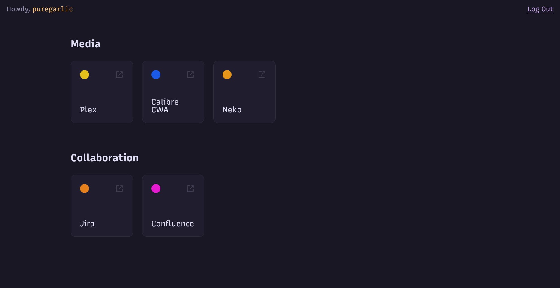Click the external link icon on Plex card
Screen dimensions: 560x288
[x=119, y=74]
